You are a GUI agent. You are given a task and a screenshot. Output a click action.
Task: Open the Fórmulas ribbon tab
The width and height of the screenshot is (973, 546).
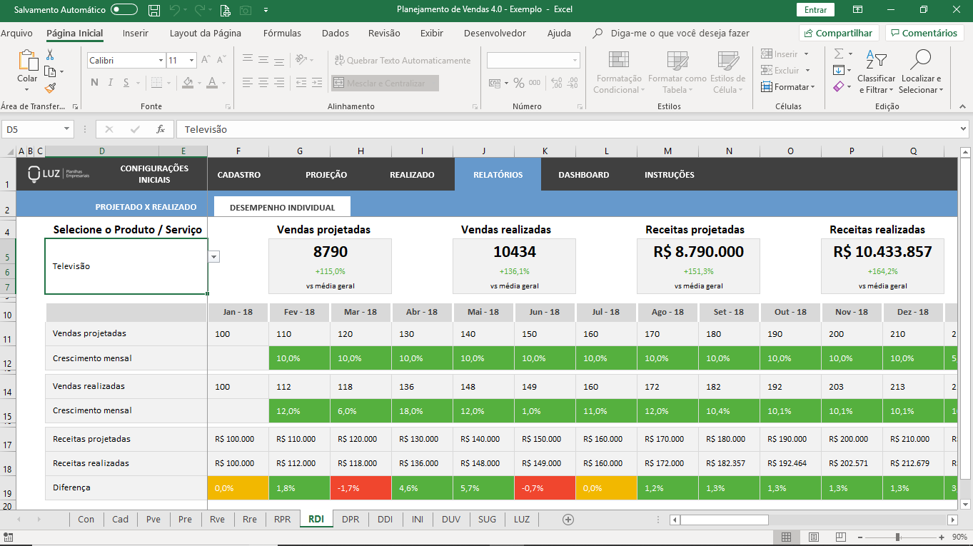(282, 33)
